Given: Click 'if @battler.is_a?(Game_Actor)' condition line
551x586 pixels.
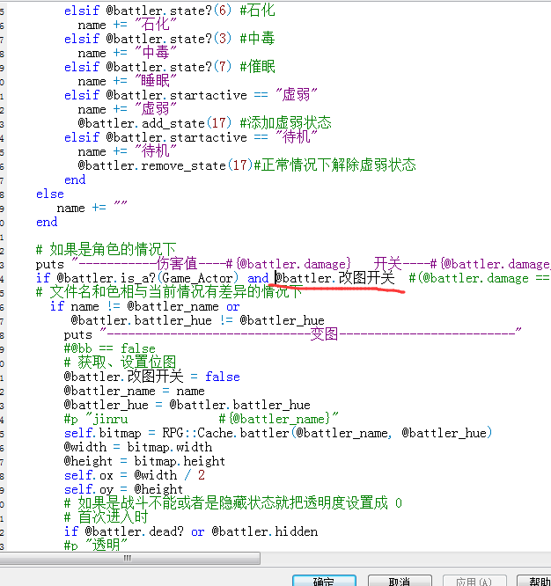Looking at the screenshot, I should click(293, 278).
